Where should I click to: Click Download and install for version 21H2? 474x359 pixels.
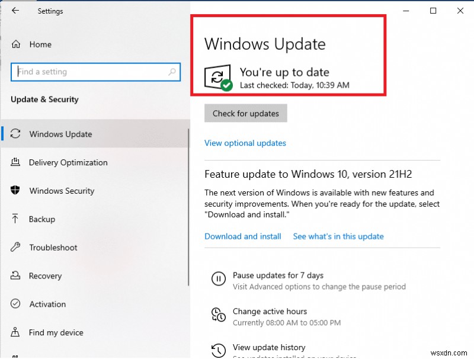(x=242, y=236)
